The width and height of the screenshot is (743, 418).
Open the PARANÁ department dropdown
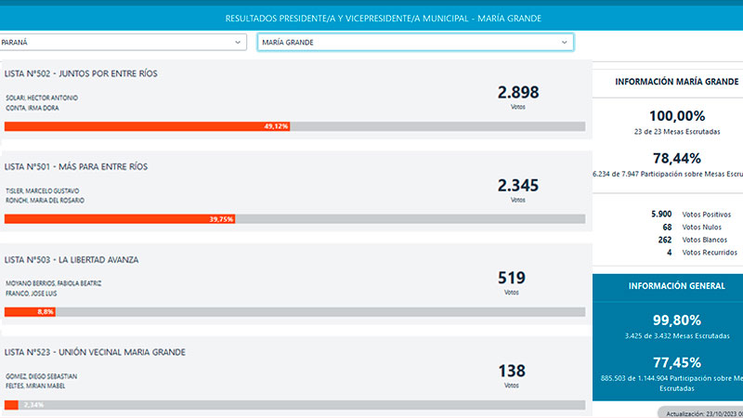[121, 43]
